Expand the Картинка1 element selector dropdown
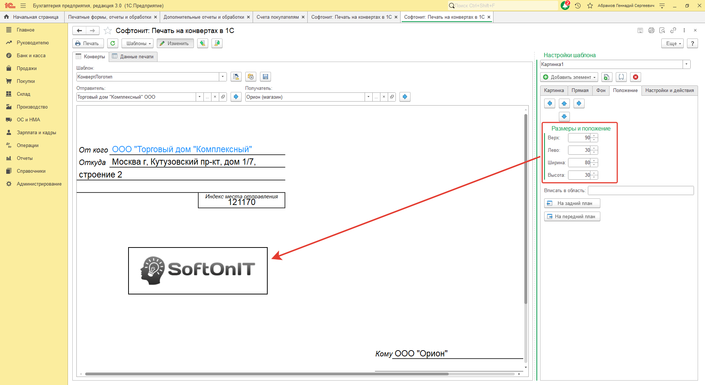The image size is (705, 385). [686, 64]
